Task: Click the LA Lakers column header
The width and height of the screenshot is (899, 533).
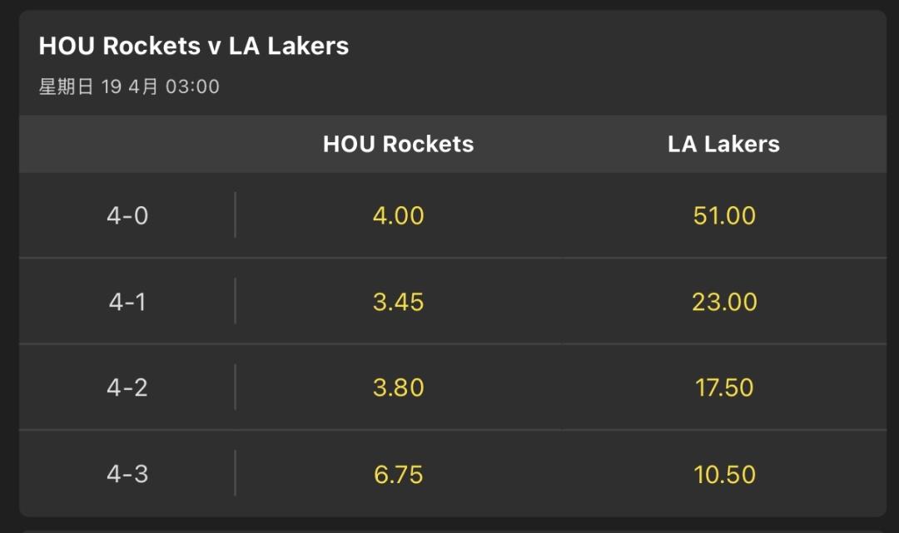Action: (x=724, y=144)
